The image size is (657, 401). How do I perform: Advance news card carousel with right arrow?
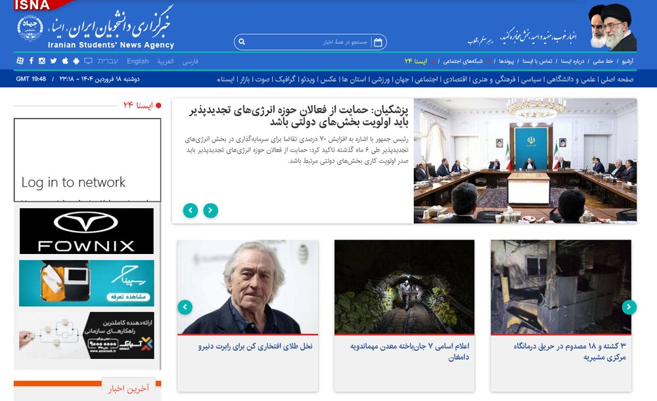point(629,307)
